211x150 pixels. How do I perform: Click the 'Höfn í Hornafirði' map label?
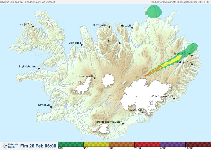(x=162, y=96)
